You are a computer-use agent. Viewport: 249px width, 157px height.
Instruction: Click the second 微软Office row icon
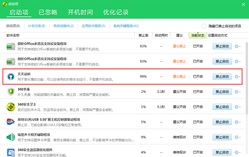11,61
